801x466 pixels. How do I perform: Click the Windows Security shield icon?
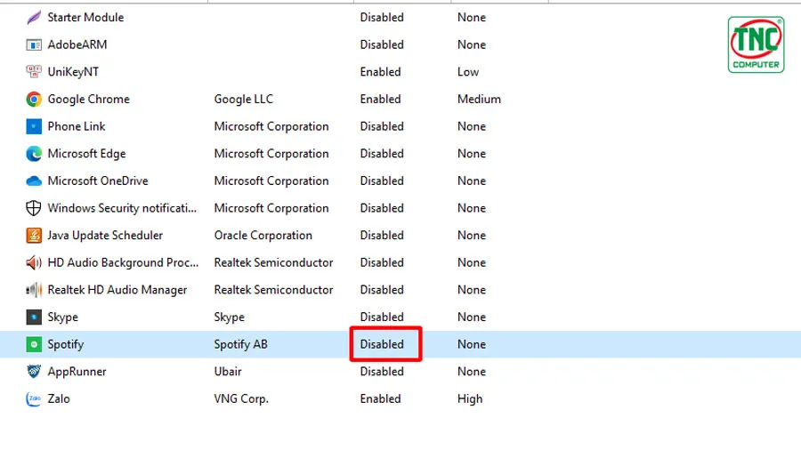34,208
